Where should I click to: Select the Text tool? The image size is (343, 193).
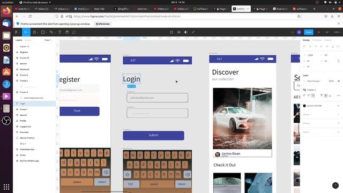(x=59, y=32)
